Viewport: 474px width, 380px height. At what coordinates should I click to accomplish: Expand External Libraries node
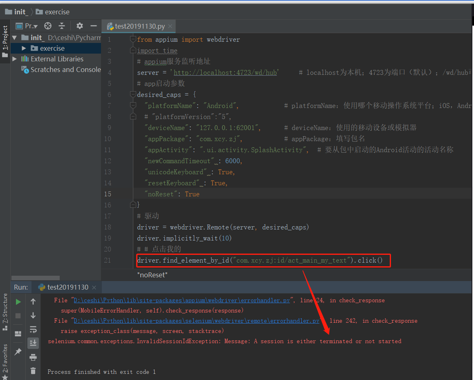(x=14, y=58)
